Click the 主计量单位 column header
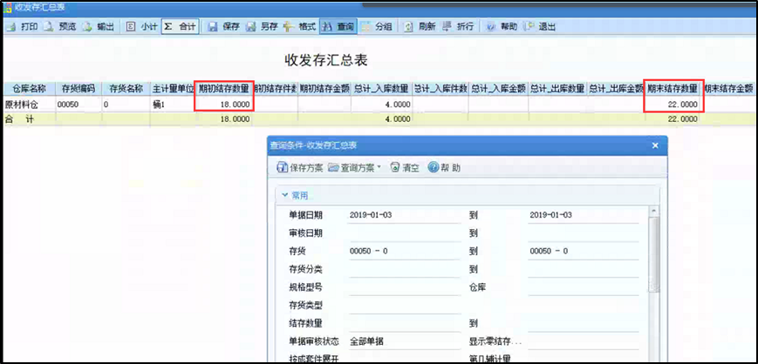Image resolution: width=758 pixels, height=364 pixels. 173,88
